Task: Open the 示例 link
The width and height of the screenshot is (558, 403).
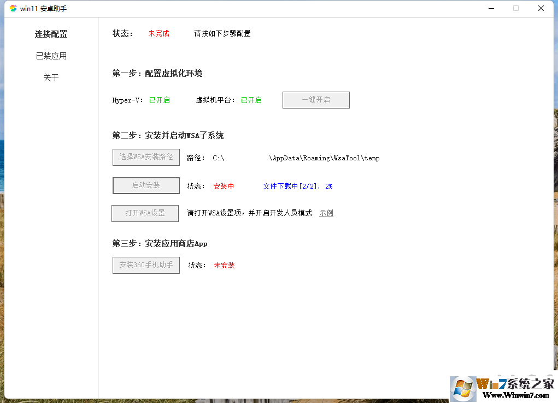Action: click(x=326, y=213)
